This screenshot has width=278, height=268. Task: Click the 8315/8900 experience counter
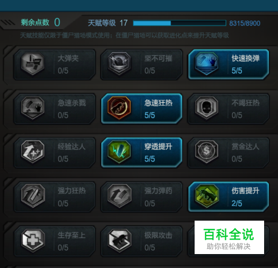pos(245,23)
